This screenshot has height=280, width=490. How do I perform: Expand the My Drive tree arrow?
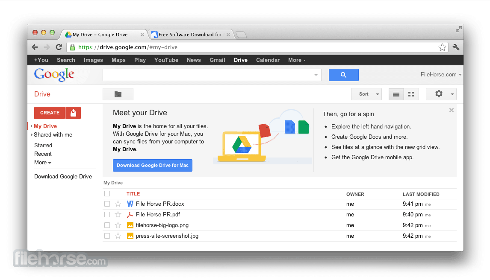pyautogui.click(x=32, y=126)
